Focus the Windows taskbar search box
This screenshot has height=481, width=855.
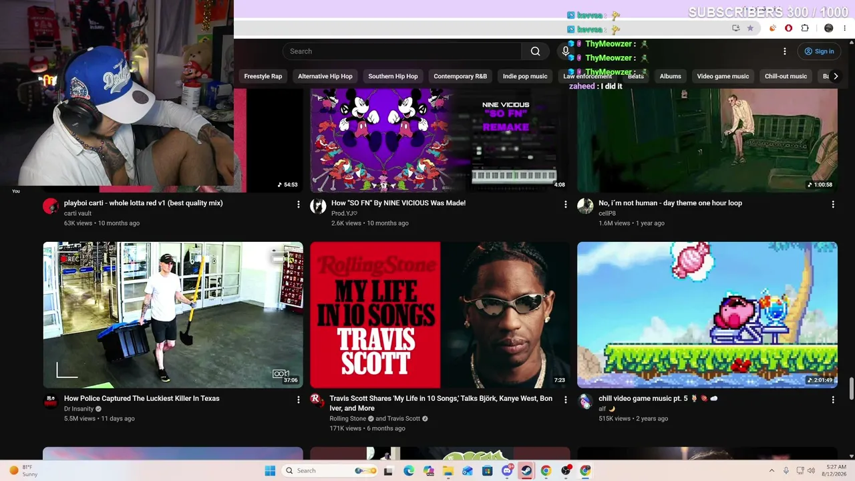[330, 470]
